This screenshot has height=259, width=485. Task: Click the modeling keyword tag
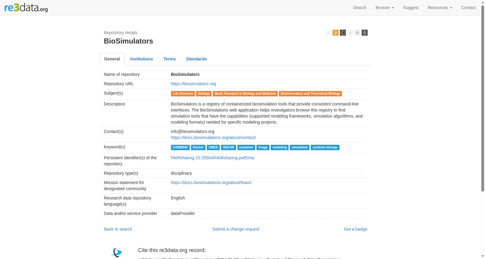click(279, 147)
